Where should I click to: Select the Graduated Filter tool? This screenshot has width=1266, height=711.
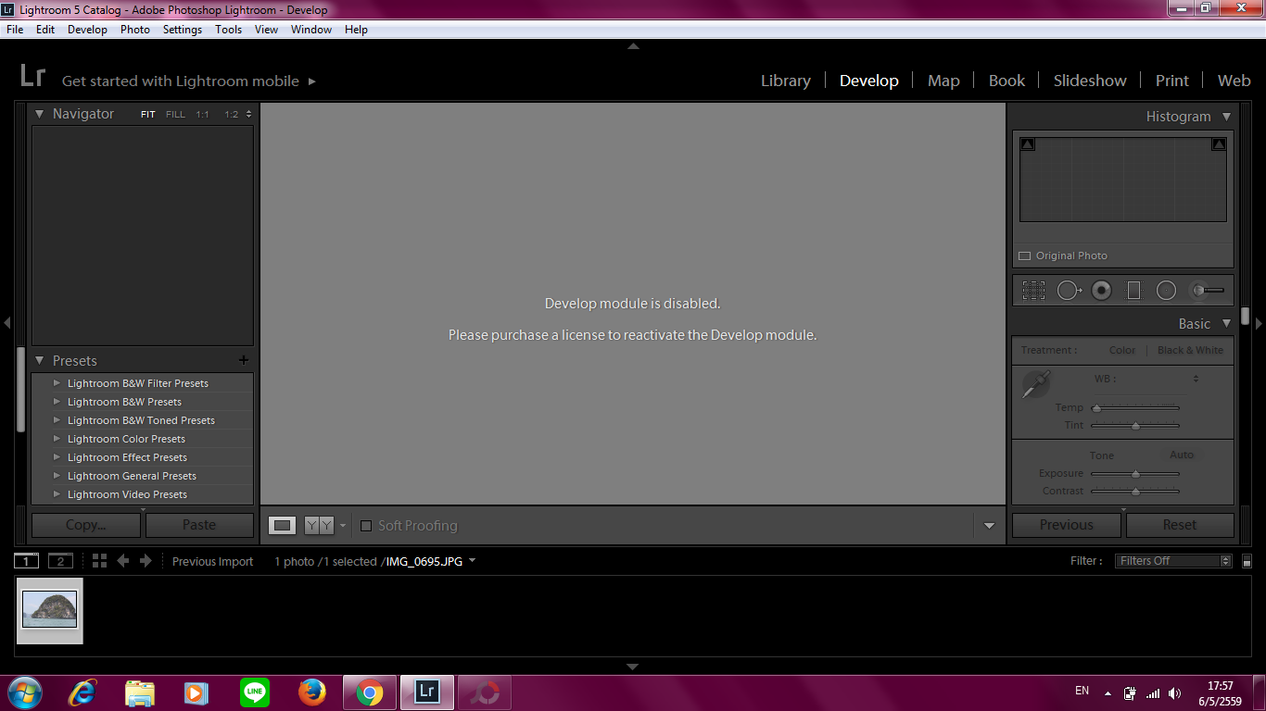1133,291
